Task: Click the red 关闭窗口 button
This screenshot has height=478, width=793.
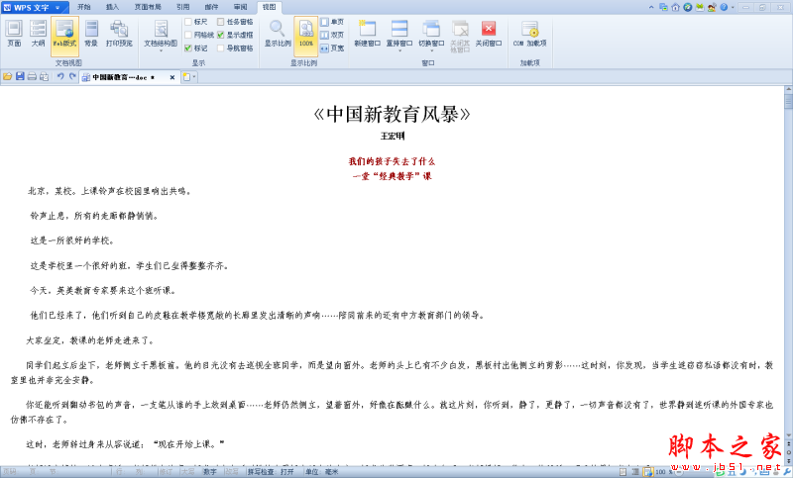Action: (489, 35)
